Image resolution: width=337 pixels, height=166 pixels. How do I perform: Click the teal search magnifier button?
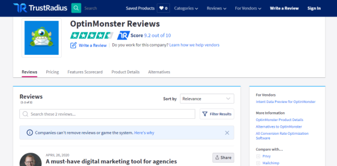pyautogui.click(x=76, y=8)
